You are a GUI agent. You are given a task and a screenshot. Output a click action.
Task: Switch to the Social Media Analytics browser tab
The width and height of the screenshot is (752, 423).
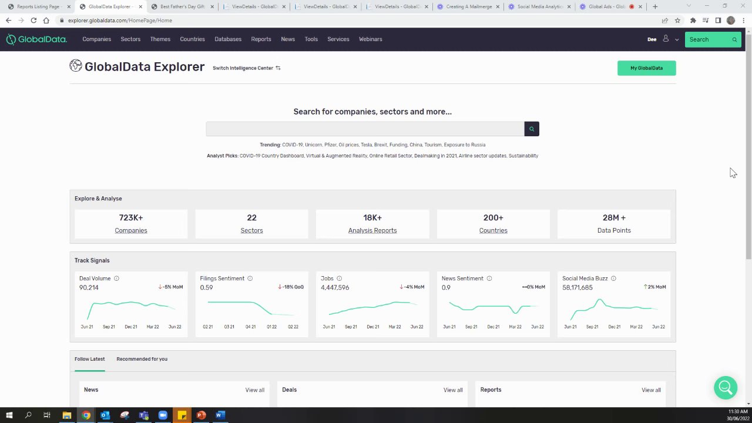(x=539, y=6)
